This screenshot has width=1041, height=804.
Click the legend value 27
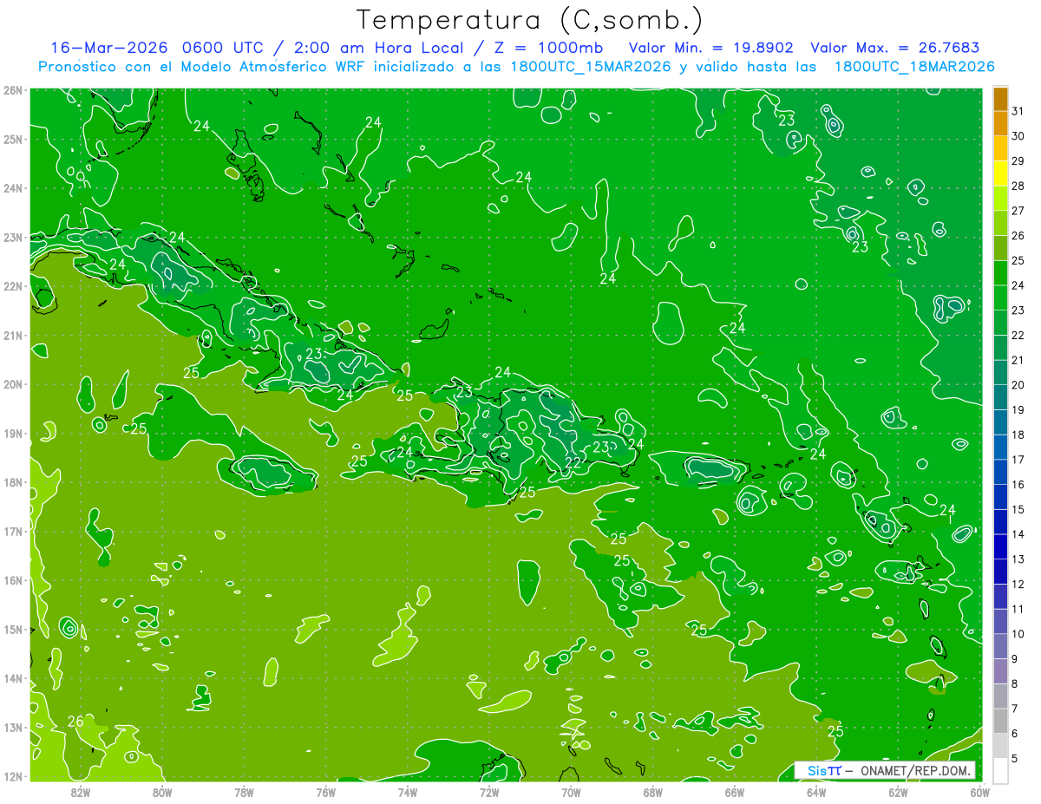tap(1018, 211)
